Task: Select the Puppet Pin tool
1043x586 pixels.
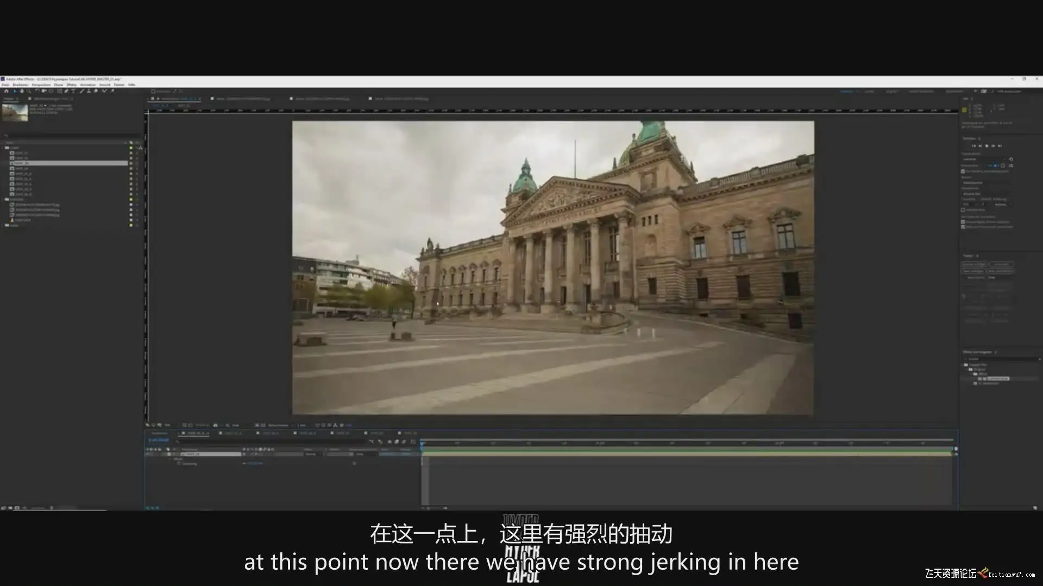Action: (x=112, y=91)
